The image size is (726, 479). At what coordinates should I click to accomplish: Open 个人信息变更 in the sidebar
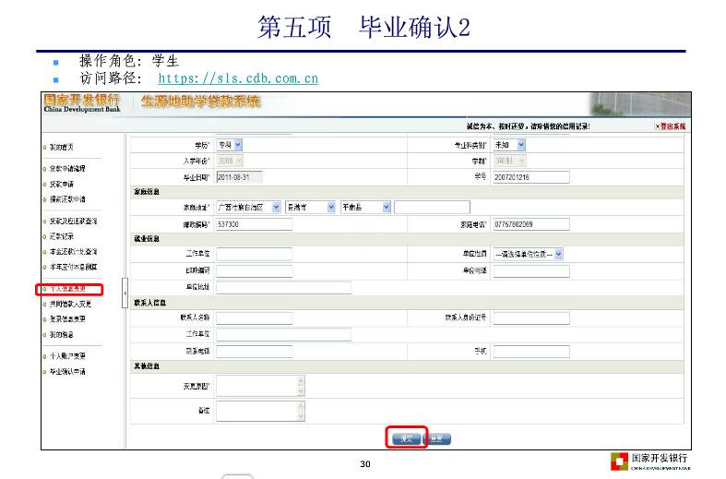tap(69, 290)
